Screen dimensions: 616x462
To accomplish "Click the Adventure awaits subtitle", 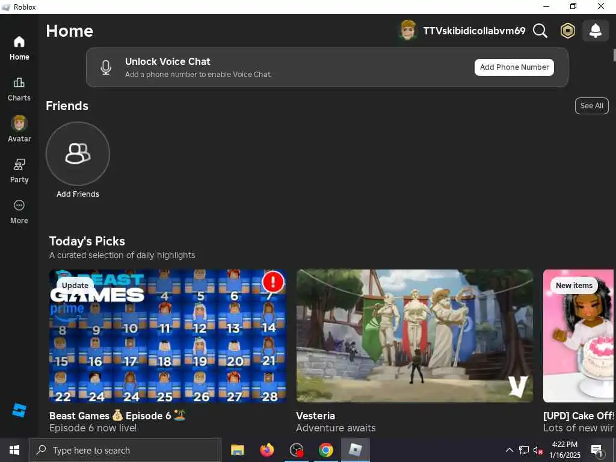I will click(336, 428).
